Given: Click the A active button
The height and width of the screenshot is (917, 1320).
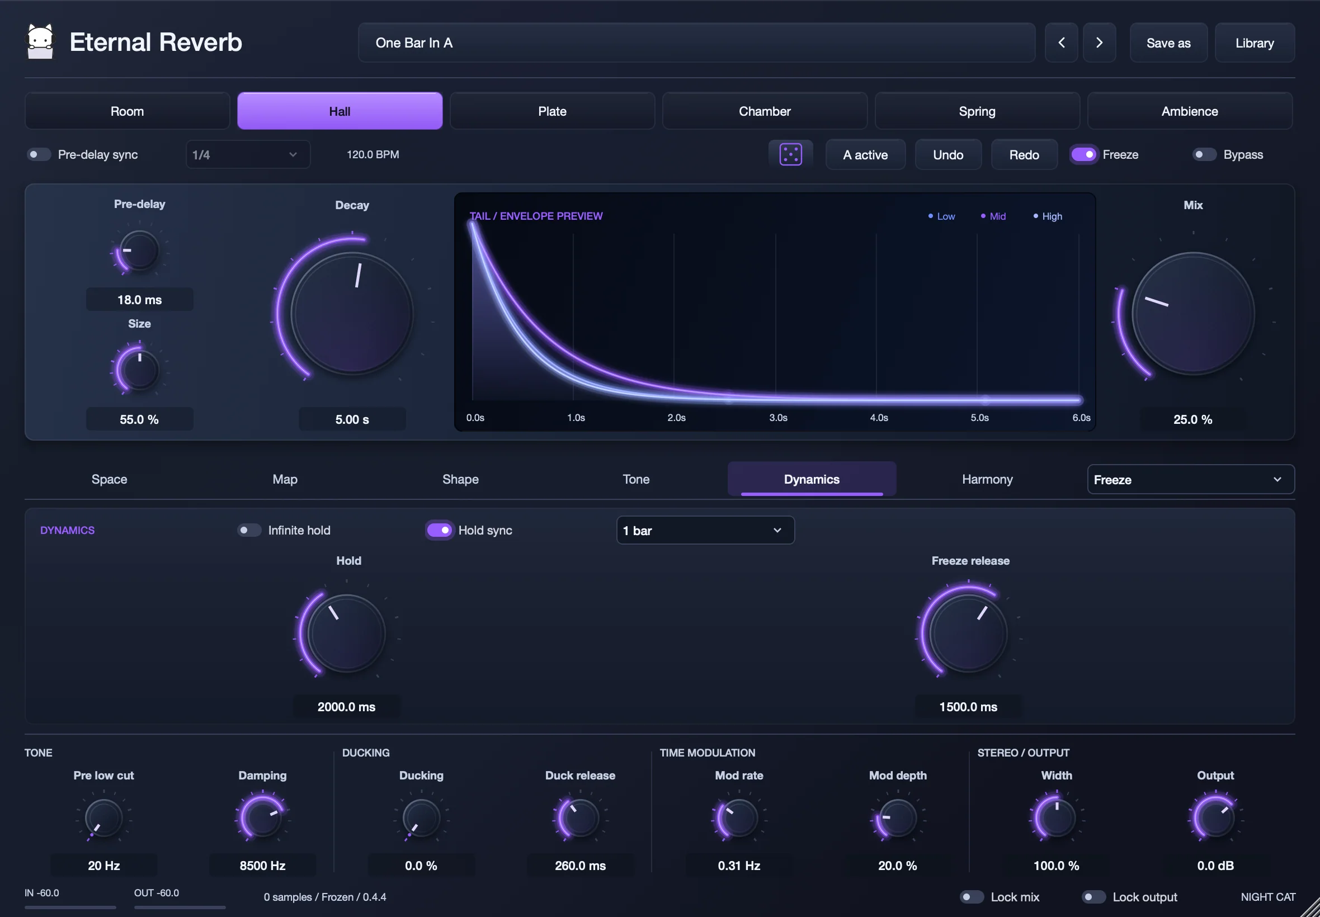Looking at the screenshot, I should (x=865, y=154).
